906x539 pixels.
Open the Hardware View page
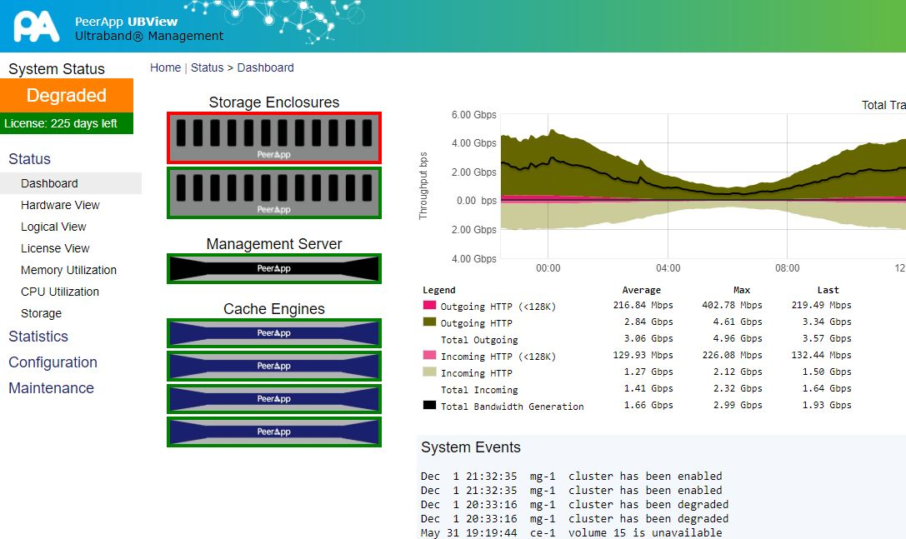pos(60,205)
